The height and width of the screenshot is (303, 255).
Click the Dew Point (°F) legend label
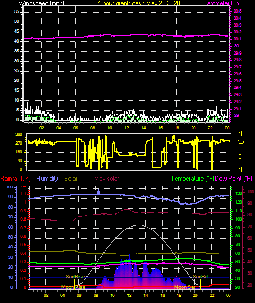(x=234, y=179)
